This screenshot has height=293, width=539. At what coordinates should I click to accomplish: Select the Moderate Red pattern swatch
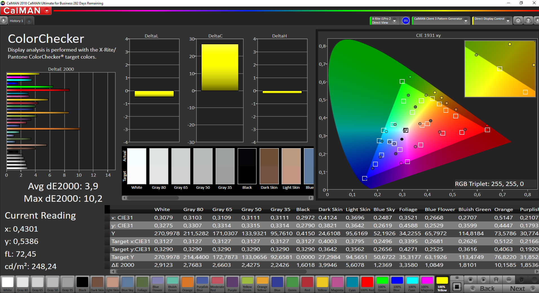click(217, 284)
